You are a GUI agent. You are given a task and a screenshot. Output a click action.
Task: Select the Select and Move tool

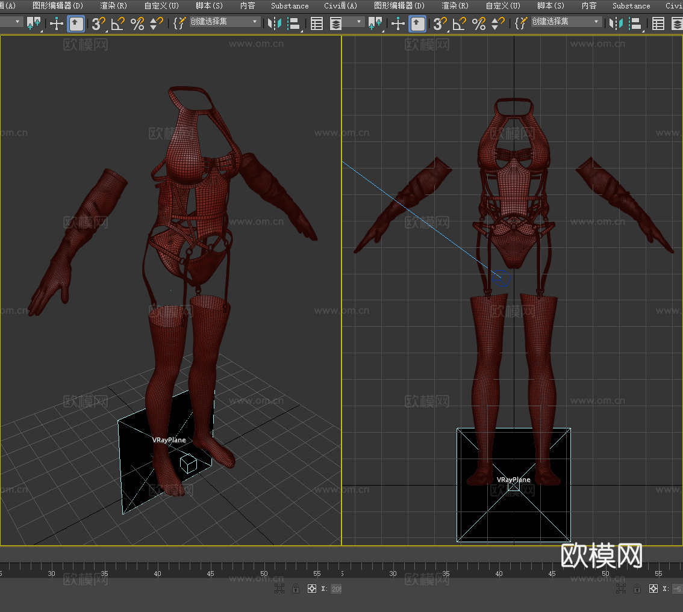[x=56, y=24]
